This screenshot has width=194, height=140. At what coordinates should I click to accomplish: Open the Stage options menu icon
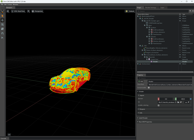pos(193,11)
